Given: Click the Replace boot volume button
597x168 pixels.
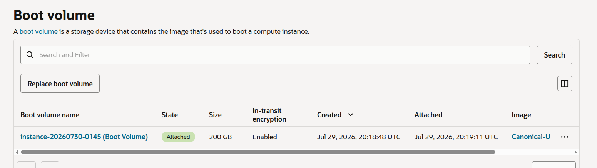Looking at the screenshot, I should click(60, 84).
